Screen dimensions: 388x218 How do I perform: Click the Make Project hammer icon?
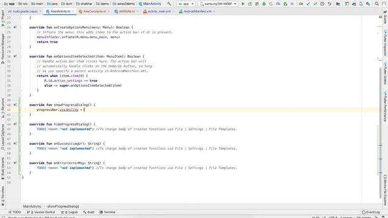pos(169,4)
